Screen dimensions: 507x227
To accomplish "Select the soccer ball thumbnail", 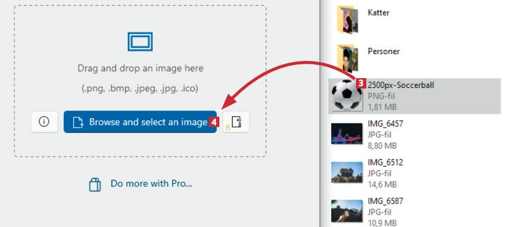I will (x=347, y=96).
